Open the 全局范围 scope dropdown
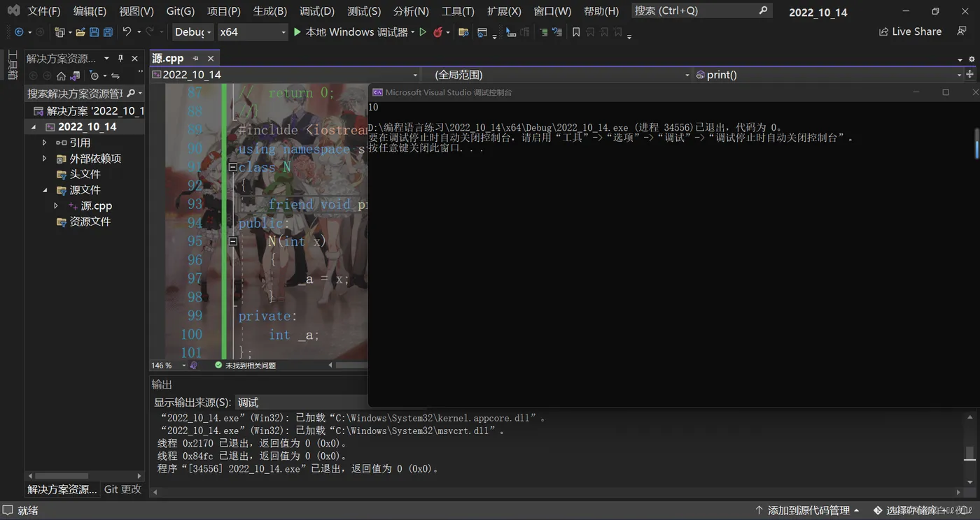 click(556, 75)
